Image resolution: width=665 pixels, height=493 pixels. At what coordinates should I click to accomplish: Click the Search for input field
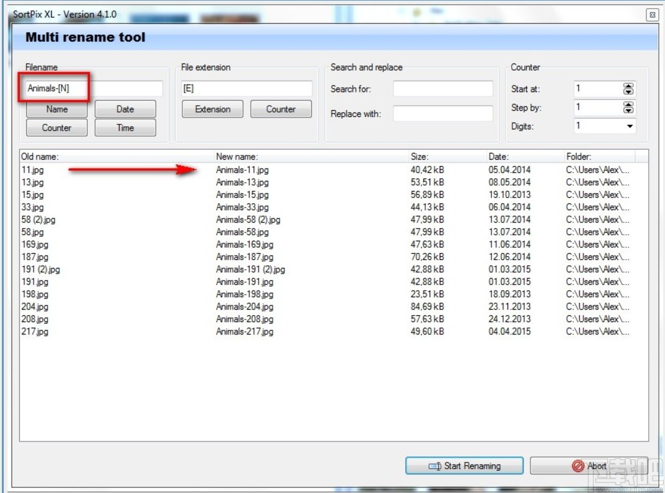tap(443, 89)
